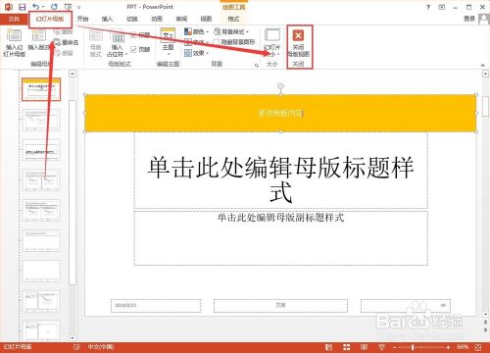
Task: Click the slide number placeholder
Action: 406,306
